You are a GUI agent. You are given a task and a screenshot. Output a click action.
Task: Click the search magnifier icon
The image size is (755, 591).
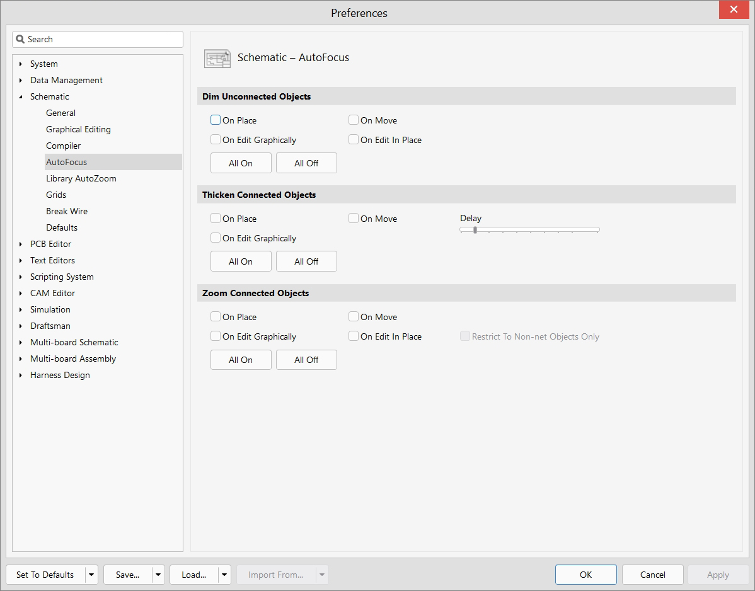click(x=20, y=39)
